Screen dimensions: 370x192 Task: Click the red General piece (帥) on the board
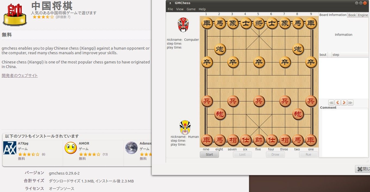(259, 140)
